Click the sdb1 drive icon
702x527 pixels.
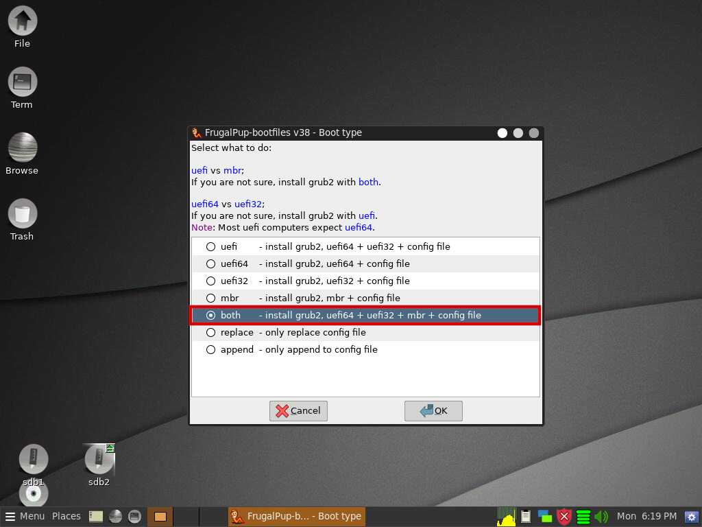[x=33, y=460]
